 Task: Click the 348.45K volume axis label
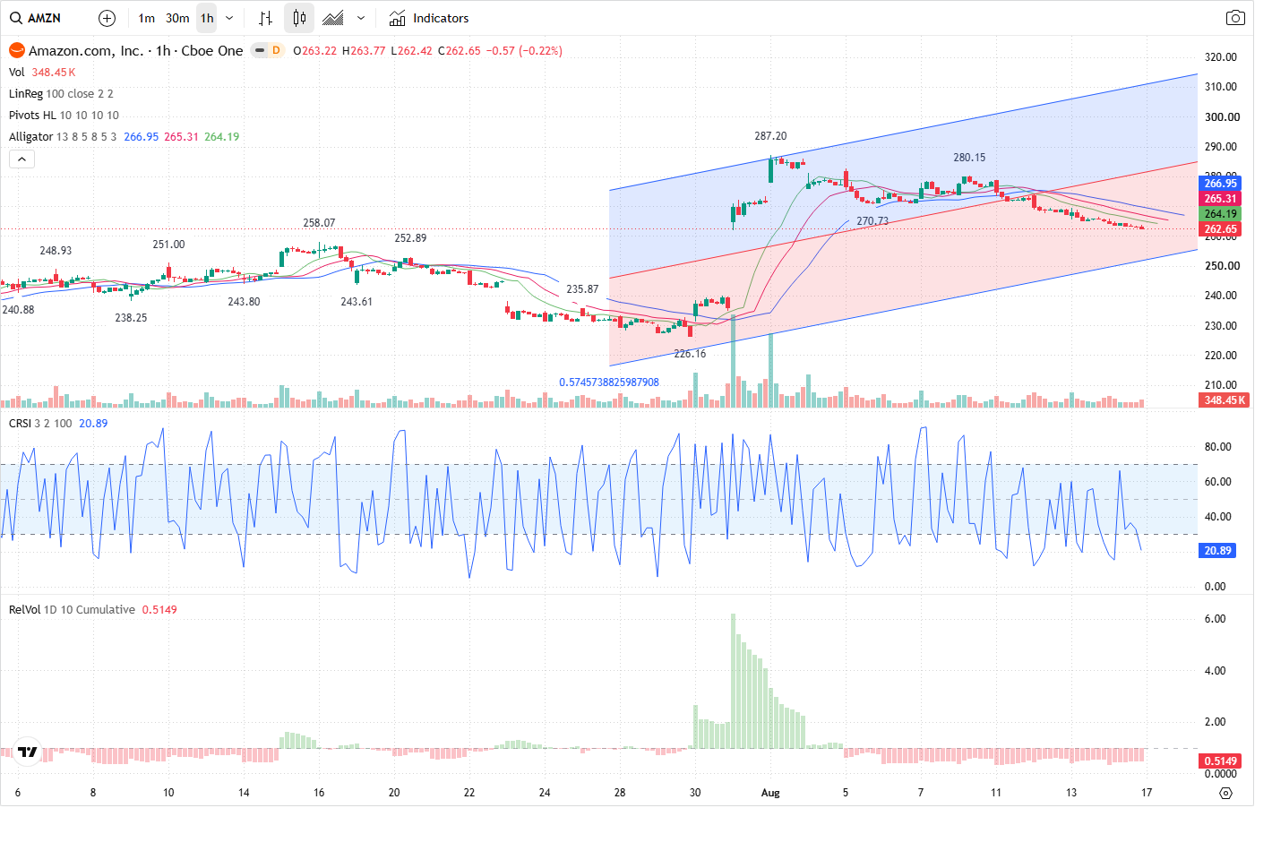(x=1225, y=400)
